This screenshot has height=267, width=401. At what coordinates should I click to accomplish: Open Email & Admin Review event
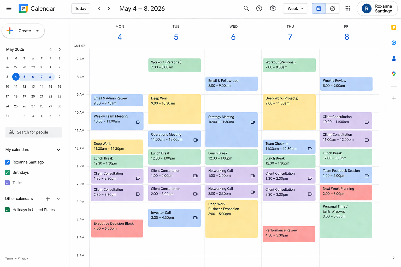117,100
